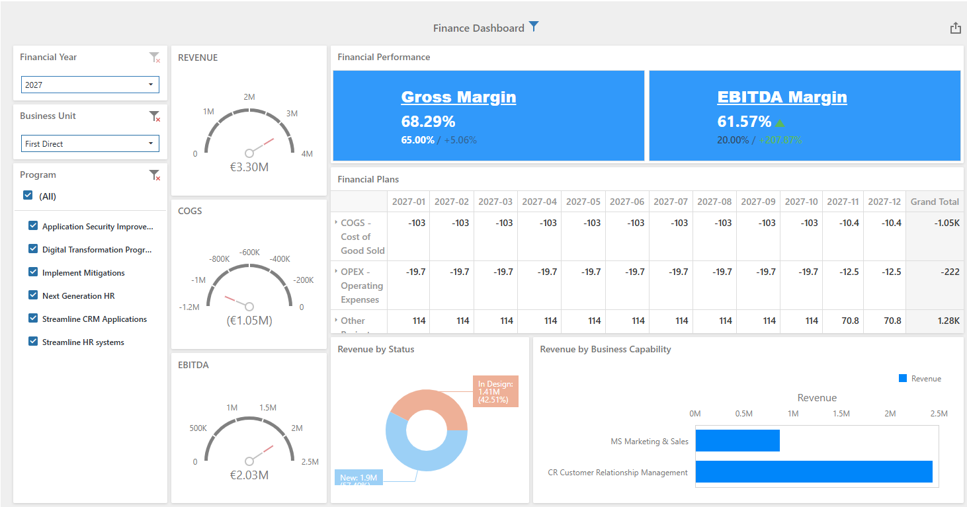The image size is (967, 507).
Task: Click the Grand Total column header
Action: [x=935, y=202]
